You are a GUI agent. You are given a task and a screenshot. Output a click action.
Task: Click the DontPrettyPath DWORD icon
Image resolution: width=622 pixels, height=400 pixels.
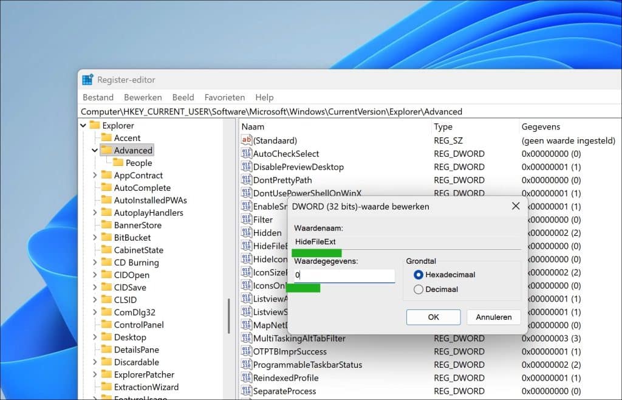click(247, 179)
